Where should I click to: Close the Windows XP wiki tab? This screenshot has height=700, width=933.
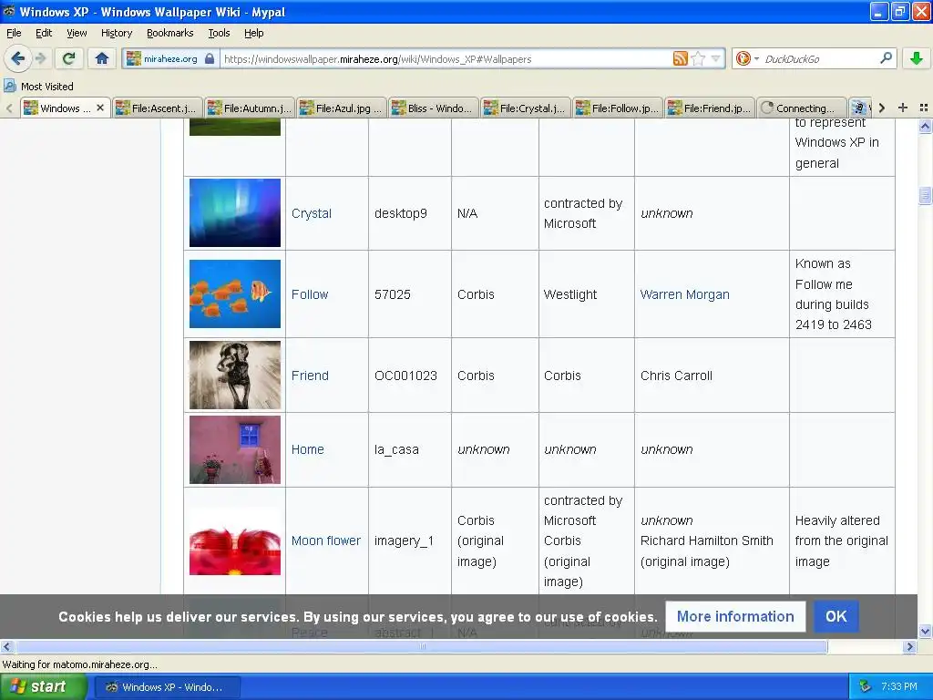point(100,108)
